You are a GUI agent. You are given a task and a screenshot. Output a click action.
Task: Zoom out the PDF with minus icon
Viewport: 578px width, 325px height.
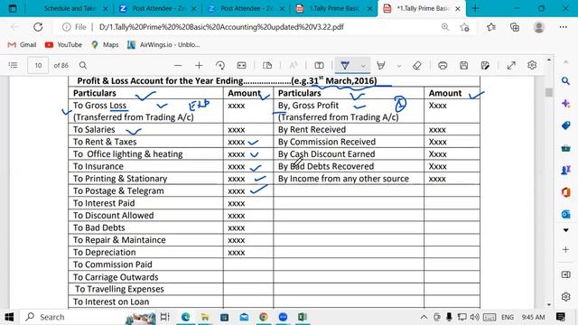(x=178, y=65)
